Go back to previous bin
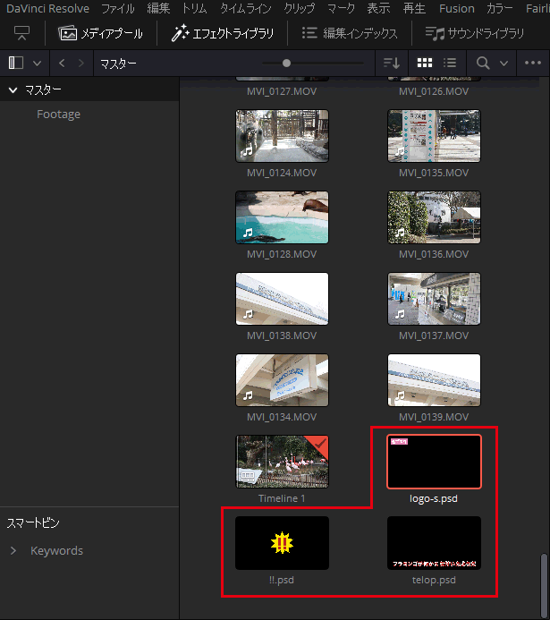 62,63
